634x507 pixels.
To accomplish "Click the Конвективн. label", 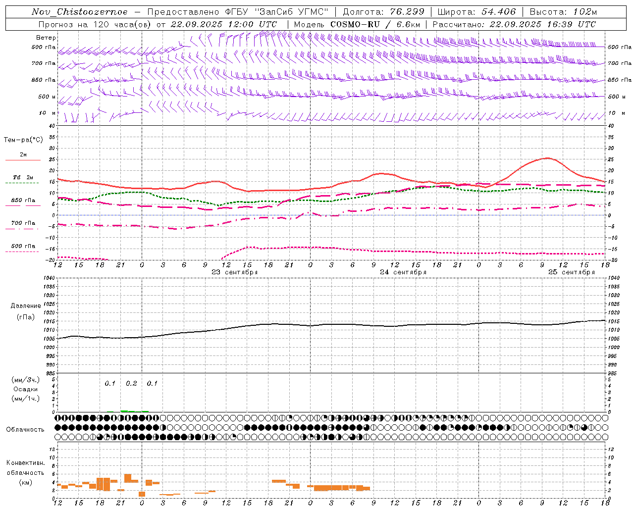I will coord(25,463).
